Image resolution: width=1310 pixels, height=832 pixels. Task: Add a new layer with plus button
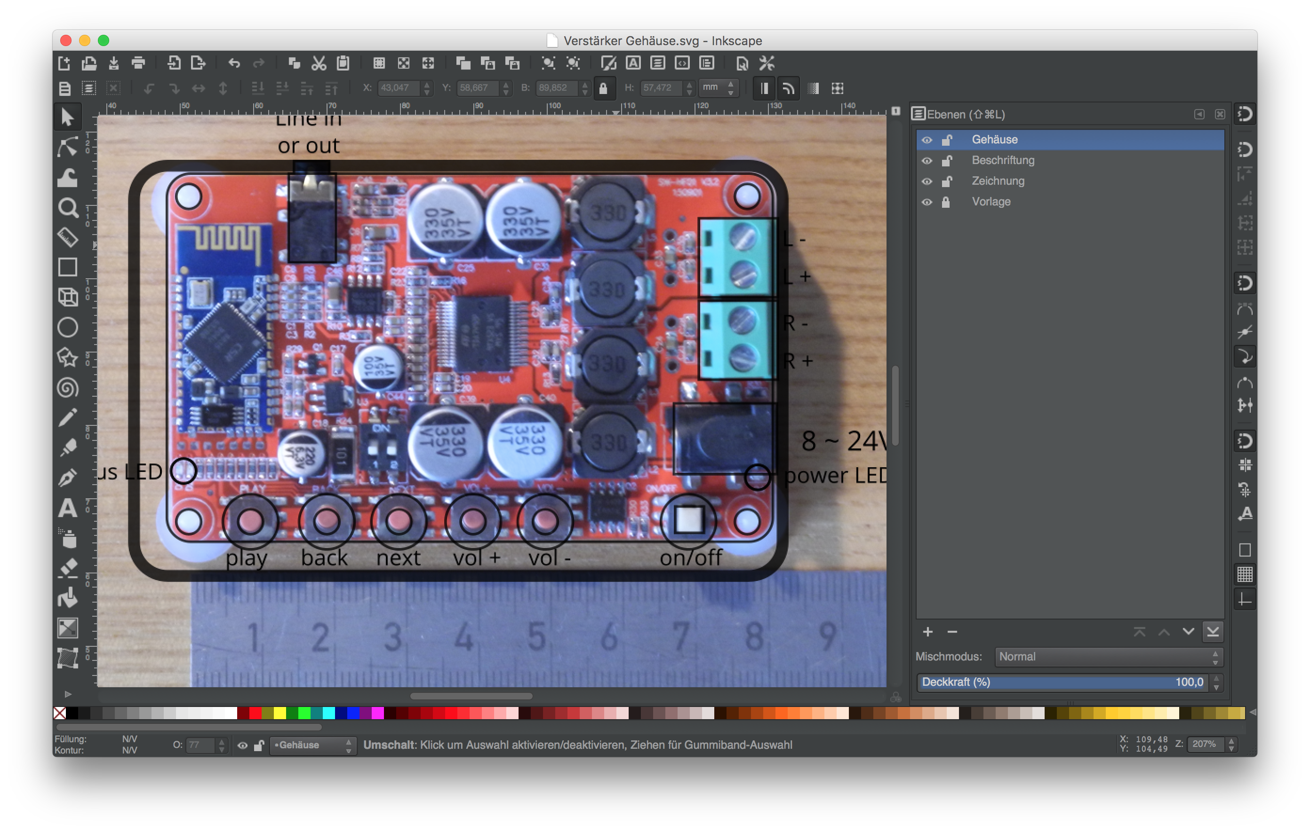(927, 631)
